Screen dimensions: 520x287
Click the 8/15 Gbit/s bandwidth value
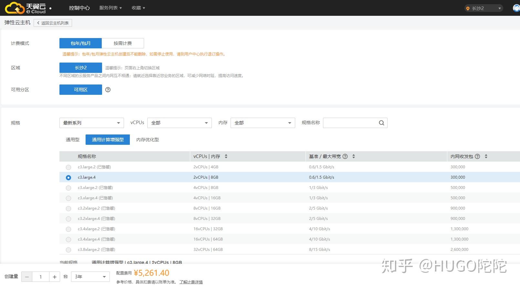(x=320, y=250)
